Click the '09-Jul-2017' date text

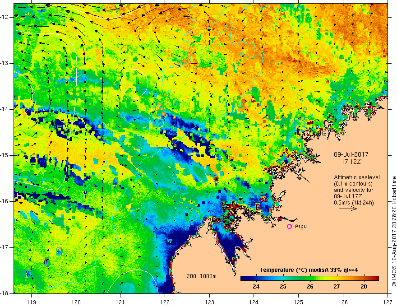[351, 154]
